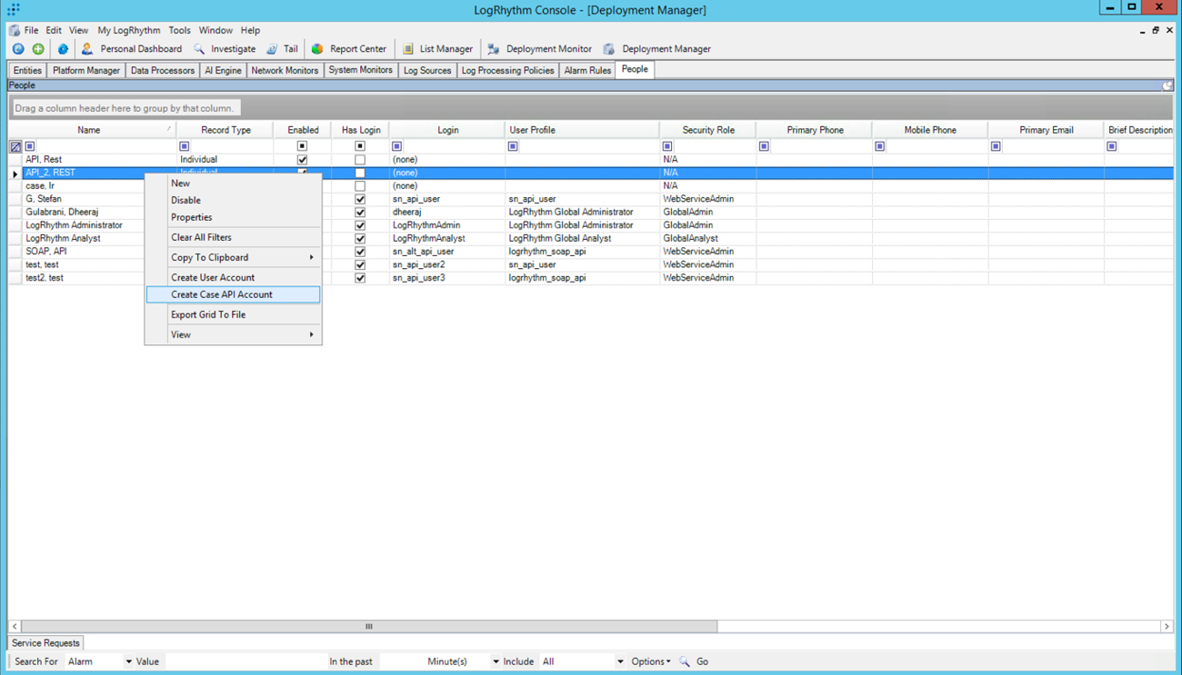Click the blue globe icon in toolbar
Screen dimensions: 1182x675
click(63, 49)
